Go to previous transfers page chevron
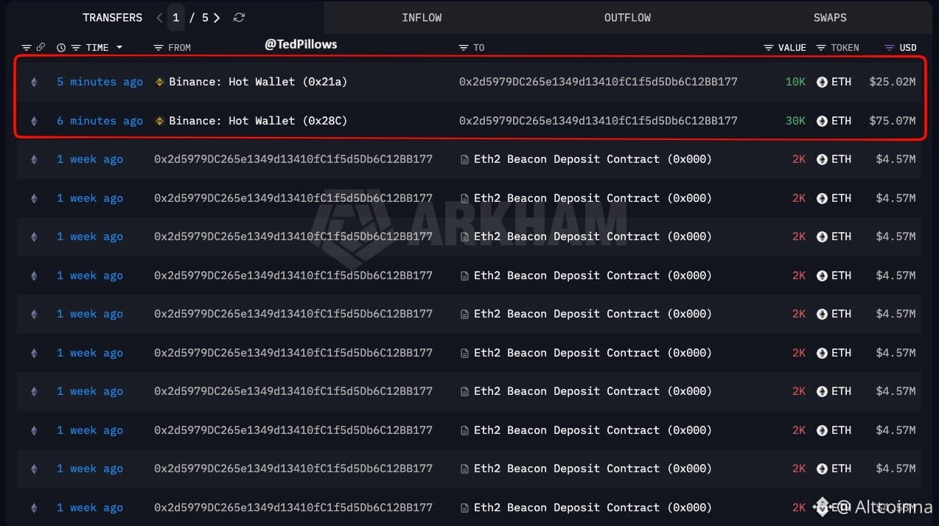Screen dimensions: 939x526 pyautogui.click(x=159, y=18)
